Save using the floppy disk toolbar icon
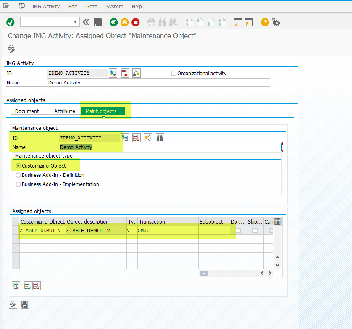 (x=97, y=22)
